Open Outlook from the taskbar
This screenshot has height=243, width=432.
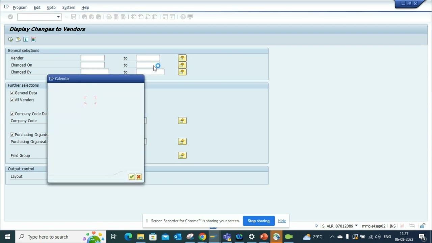click(178, 237)
